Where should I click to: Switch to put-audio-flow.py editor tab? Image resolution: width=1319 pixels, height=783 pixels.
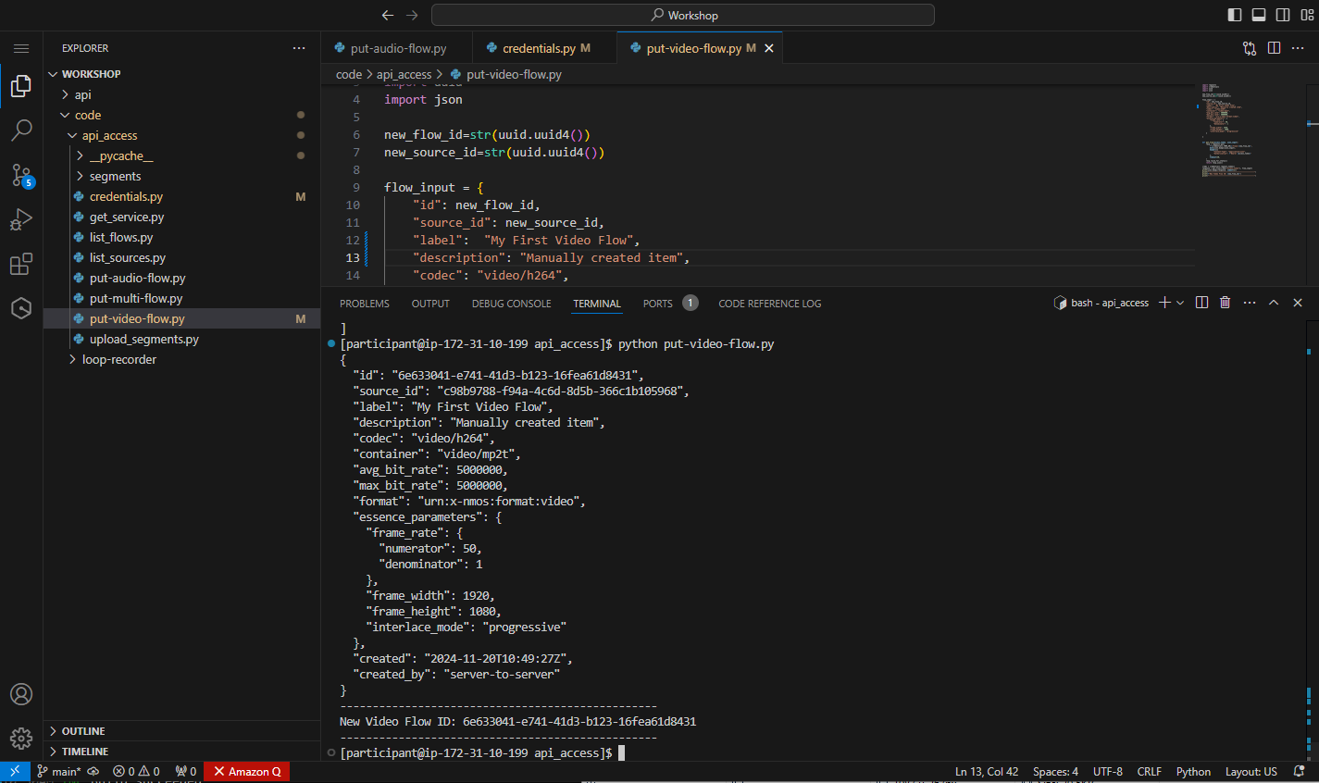tap(397, 48)
